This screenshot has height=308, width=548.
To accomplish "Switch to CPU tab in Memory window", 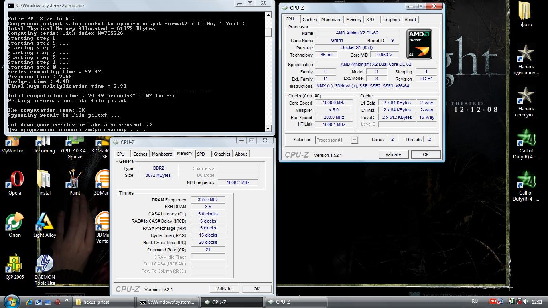I will point(121,154).
